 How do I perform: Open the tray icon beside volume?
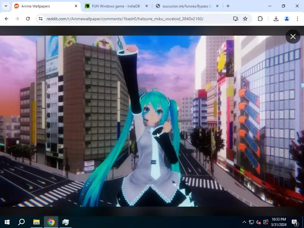(266, 222)
